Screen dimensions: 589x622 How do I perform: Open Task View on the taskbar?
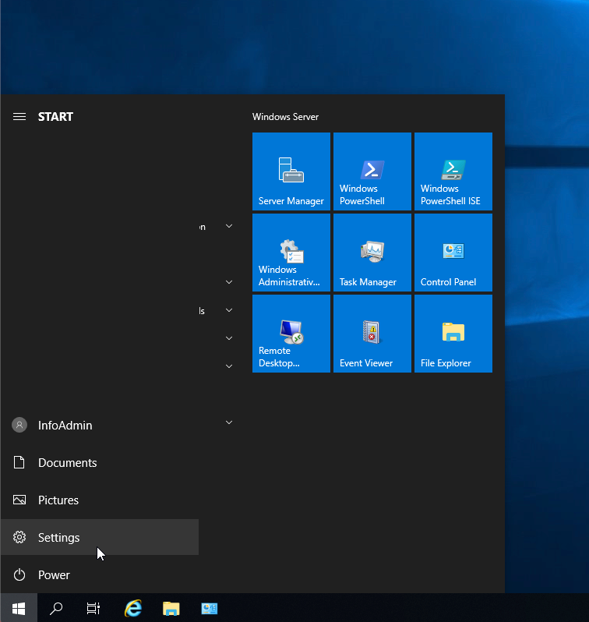pos(93,608)
